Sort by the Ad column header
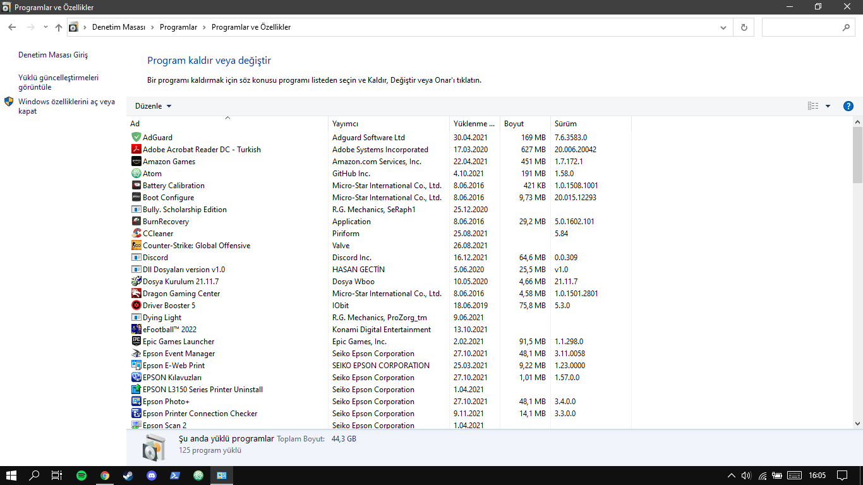This screenshot has height=485, width=863. click(x=227, y=124)
